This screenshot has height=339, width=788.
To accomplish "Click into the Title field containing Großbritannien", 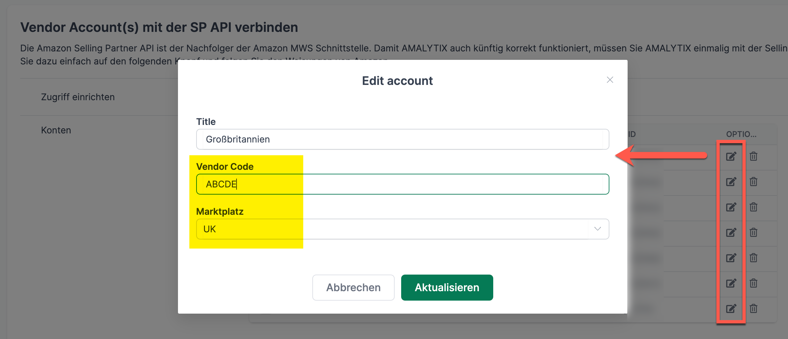I will tap(402, 139).
